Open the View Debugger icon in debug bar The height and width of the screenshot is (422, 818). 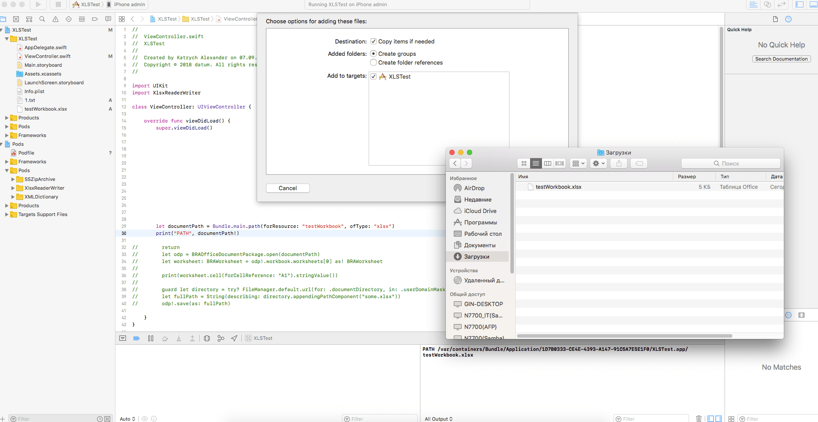coord(207,338)
